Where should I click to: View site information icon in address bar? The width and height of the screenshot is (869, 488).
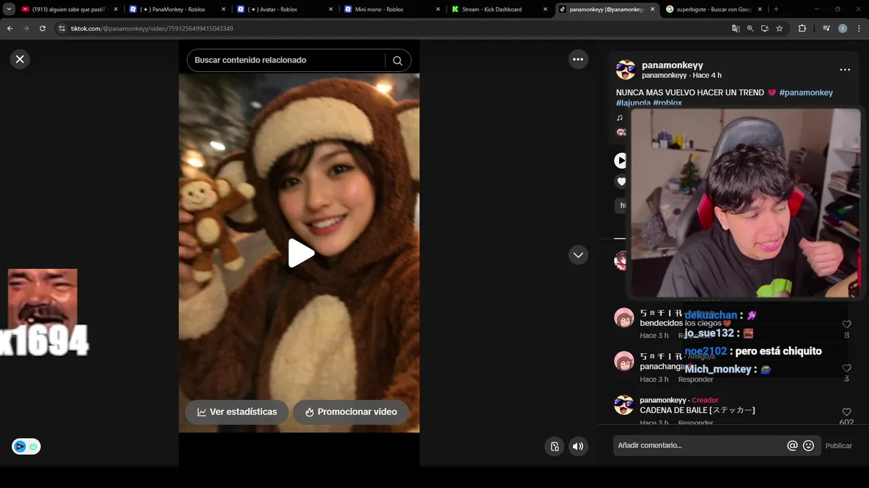pyautogui.click(x=62, y=28)
